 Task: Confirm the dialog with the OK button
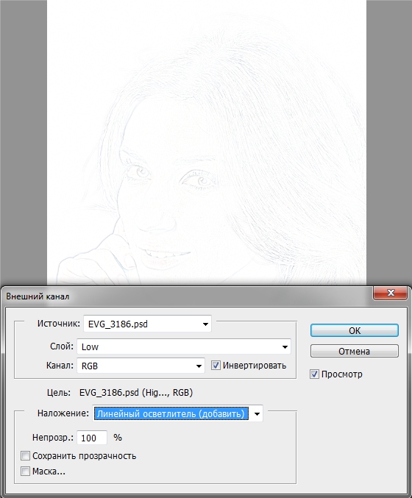tap(355, 330)
